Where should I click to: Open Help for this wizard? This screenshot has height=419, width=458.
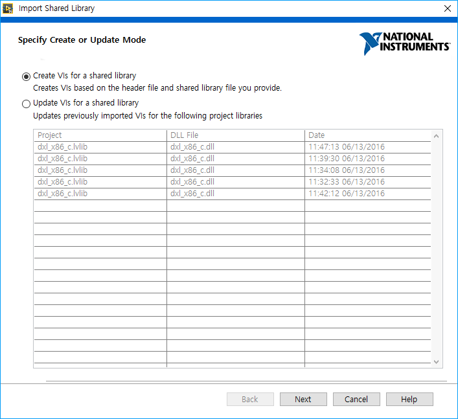pos(409,399)
